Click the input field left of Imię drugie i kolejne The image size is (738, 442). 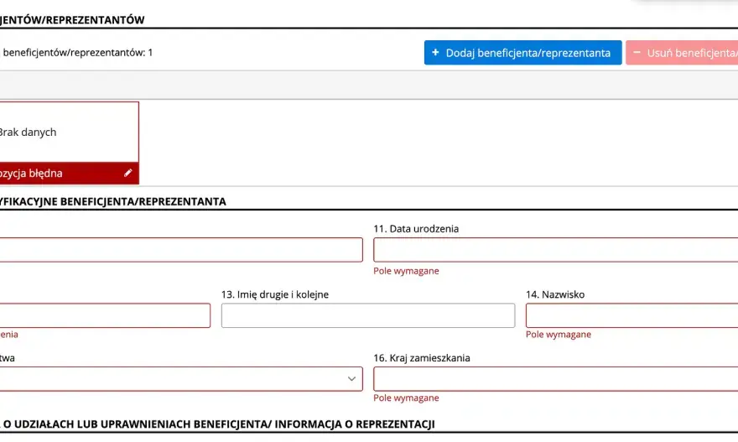pyautogui.click(x=105, y=315)
